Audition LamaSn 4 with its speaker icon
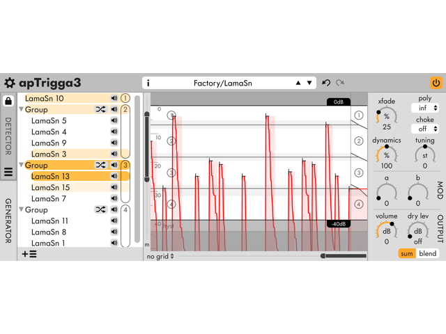 tap(114, 132)
